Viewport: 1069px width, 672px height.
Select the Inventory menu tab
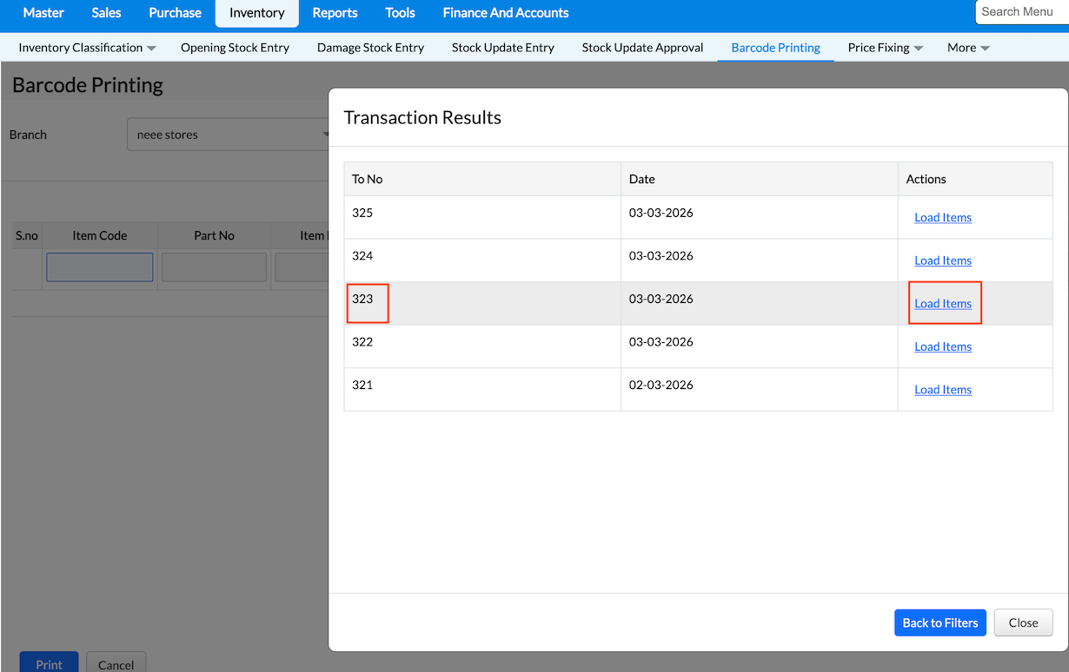coord(257,13)
